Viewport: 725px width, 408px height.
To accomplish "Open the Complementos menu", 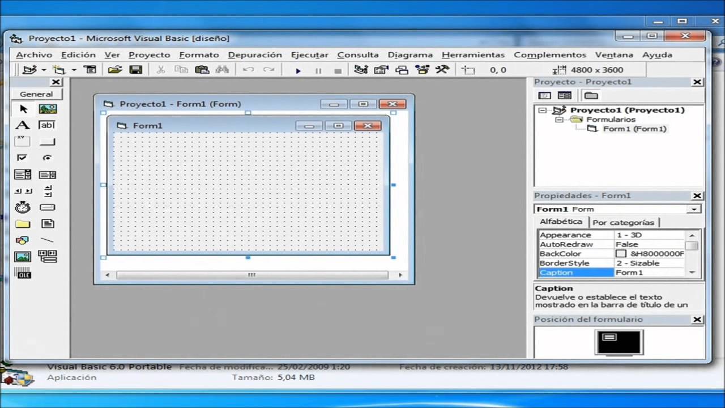I will coord(550,55).
